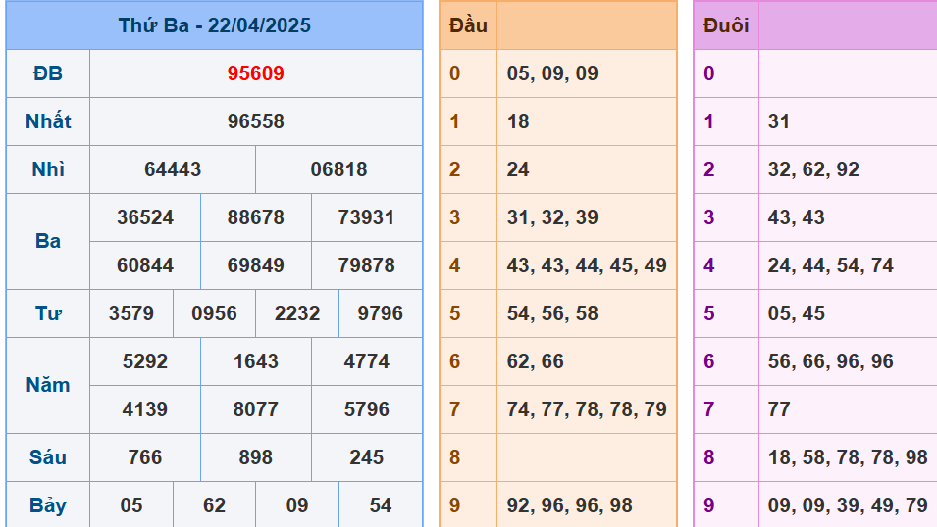Screen dimensions: 937x527
Task: Click the Đuôi table row label 0
Action: click(708, 73)
